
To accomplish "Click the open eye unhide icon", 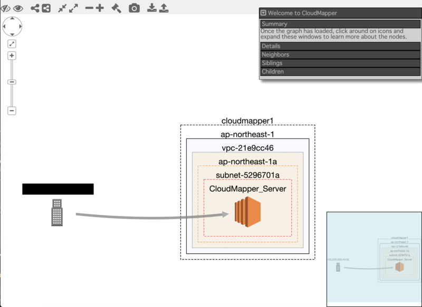I will coord(18,8).
